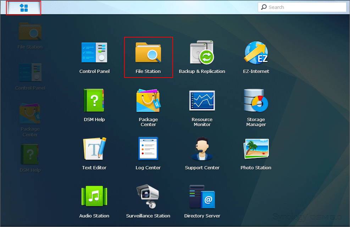This screenshot has width=350, height=227.
Task: Click the dimmed DSM Help desktop shortcut
Action: 30,158
